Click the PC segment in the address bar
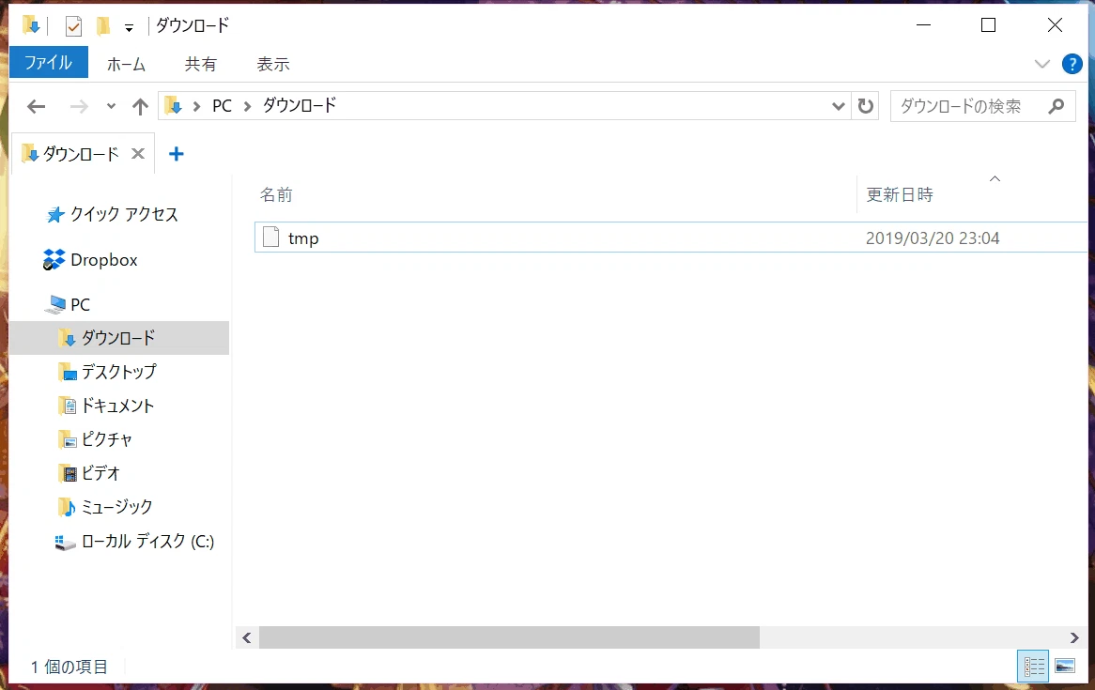 [222, 106]
